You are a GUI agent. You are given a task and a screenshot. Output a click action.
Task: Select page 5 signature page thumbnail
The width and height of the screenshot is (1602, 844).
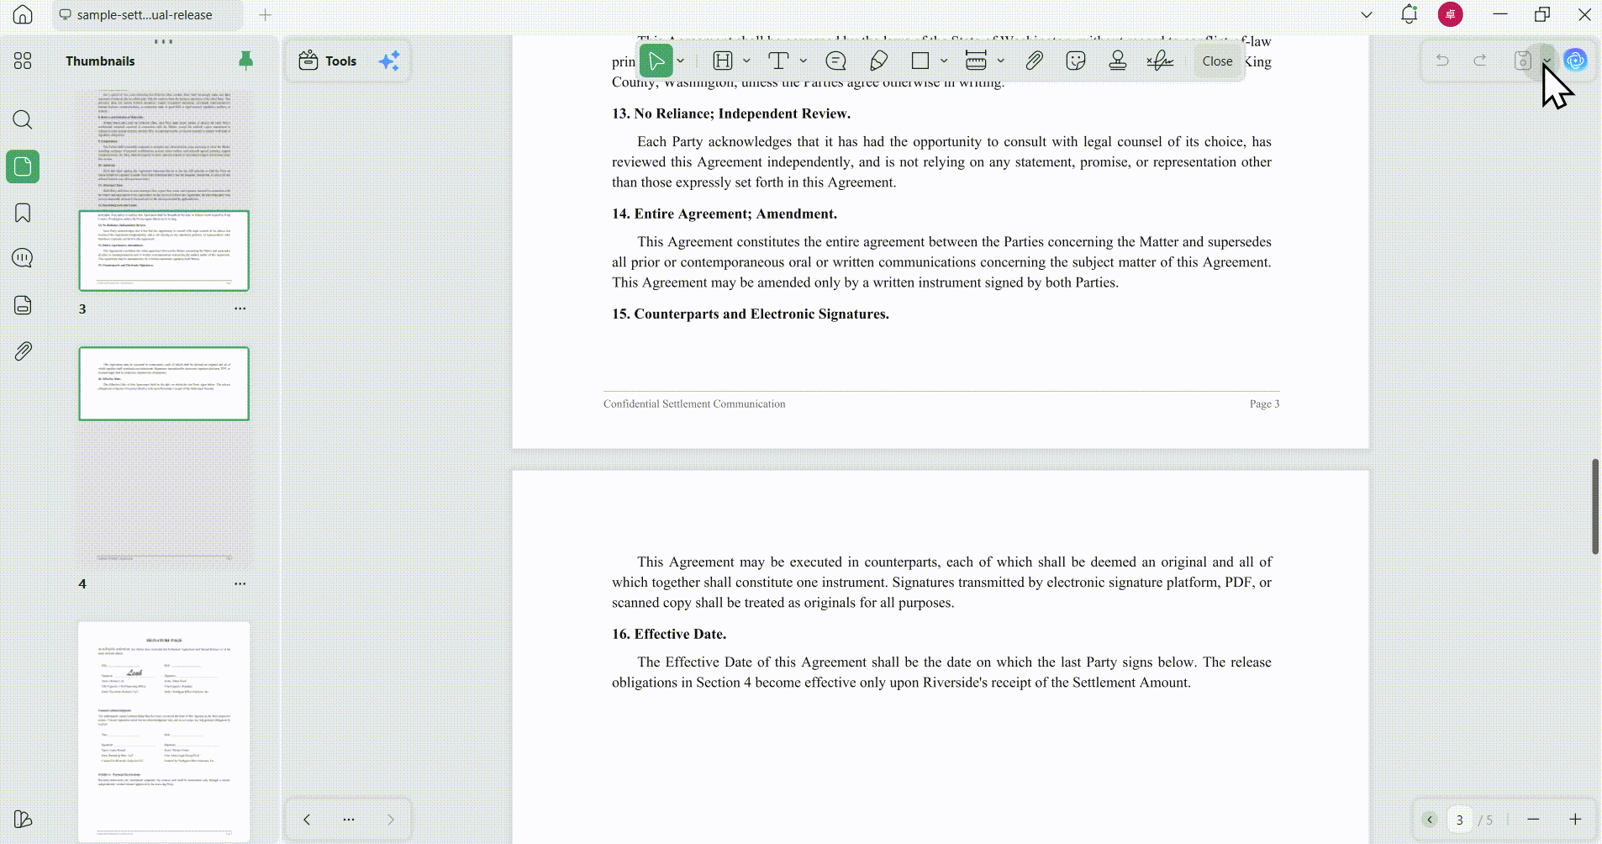[x=164, y=731]
